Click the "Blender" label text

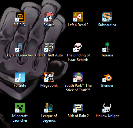107,86
